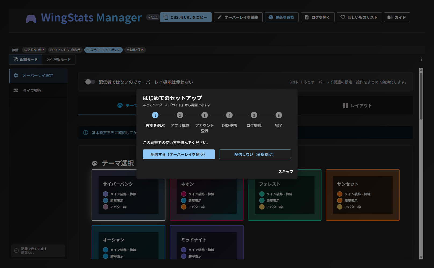434x268 pixels.
Task: Open the three-dot more options menu
Action: click(421, 59)
